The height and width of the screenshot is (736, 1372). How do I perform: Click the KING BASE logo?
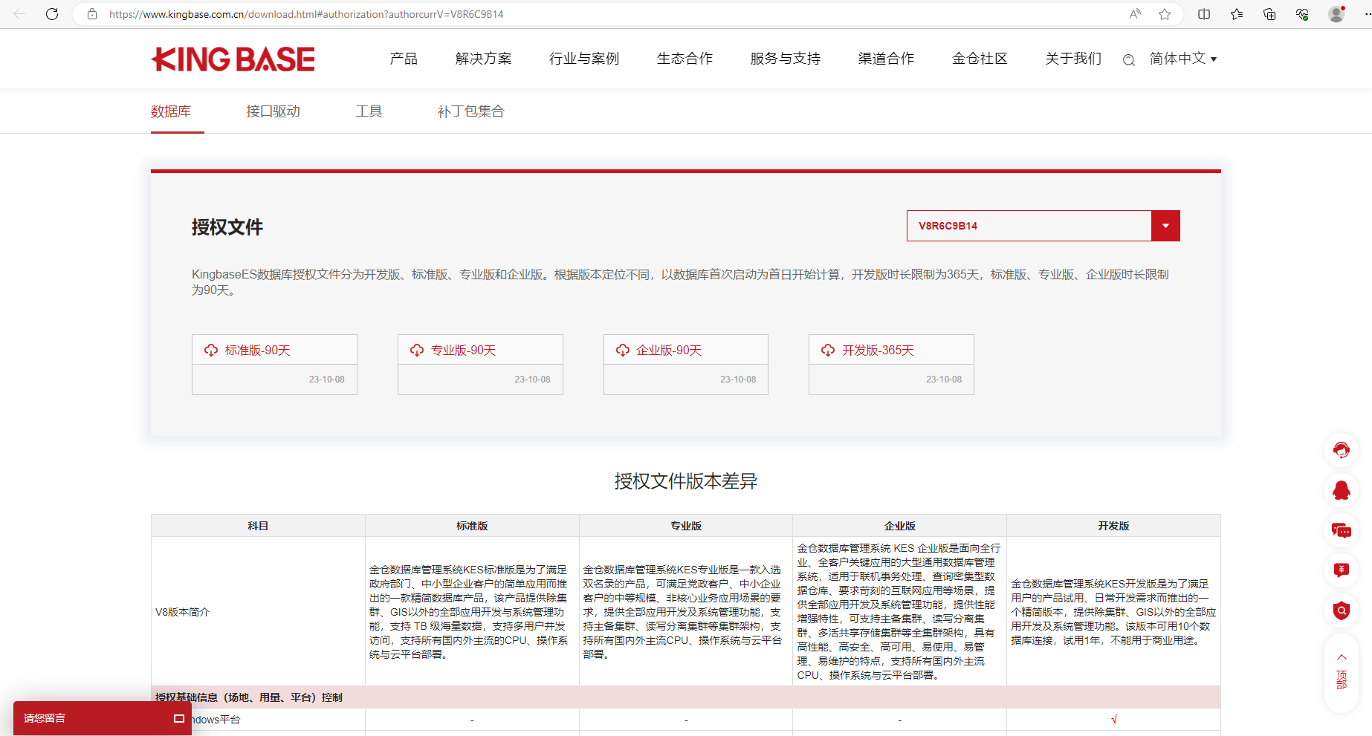233,59
